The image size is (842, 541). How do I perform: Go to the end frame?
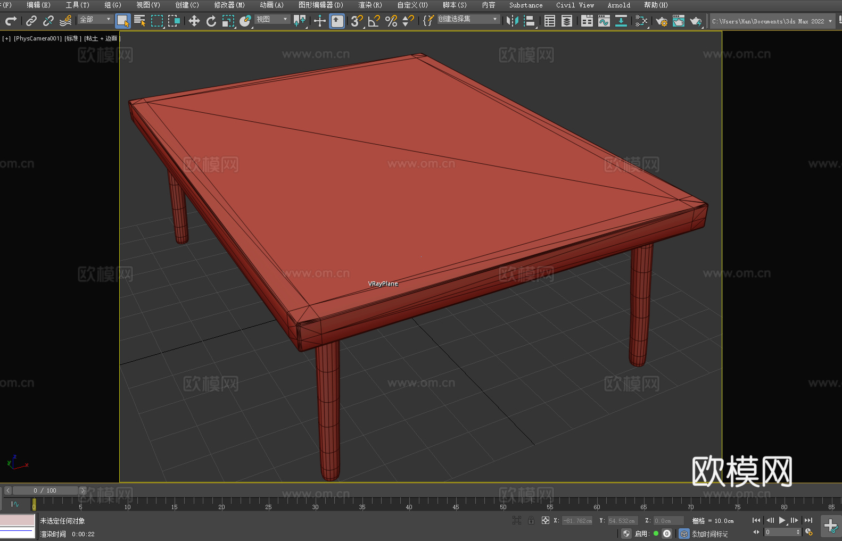pyautogui.click(x=808, y=520)
